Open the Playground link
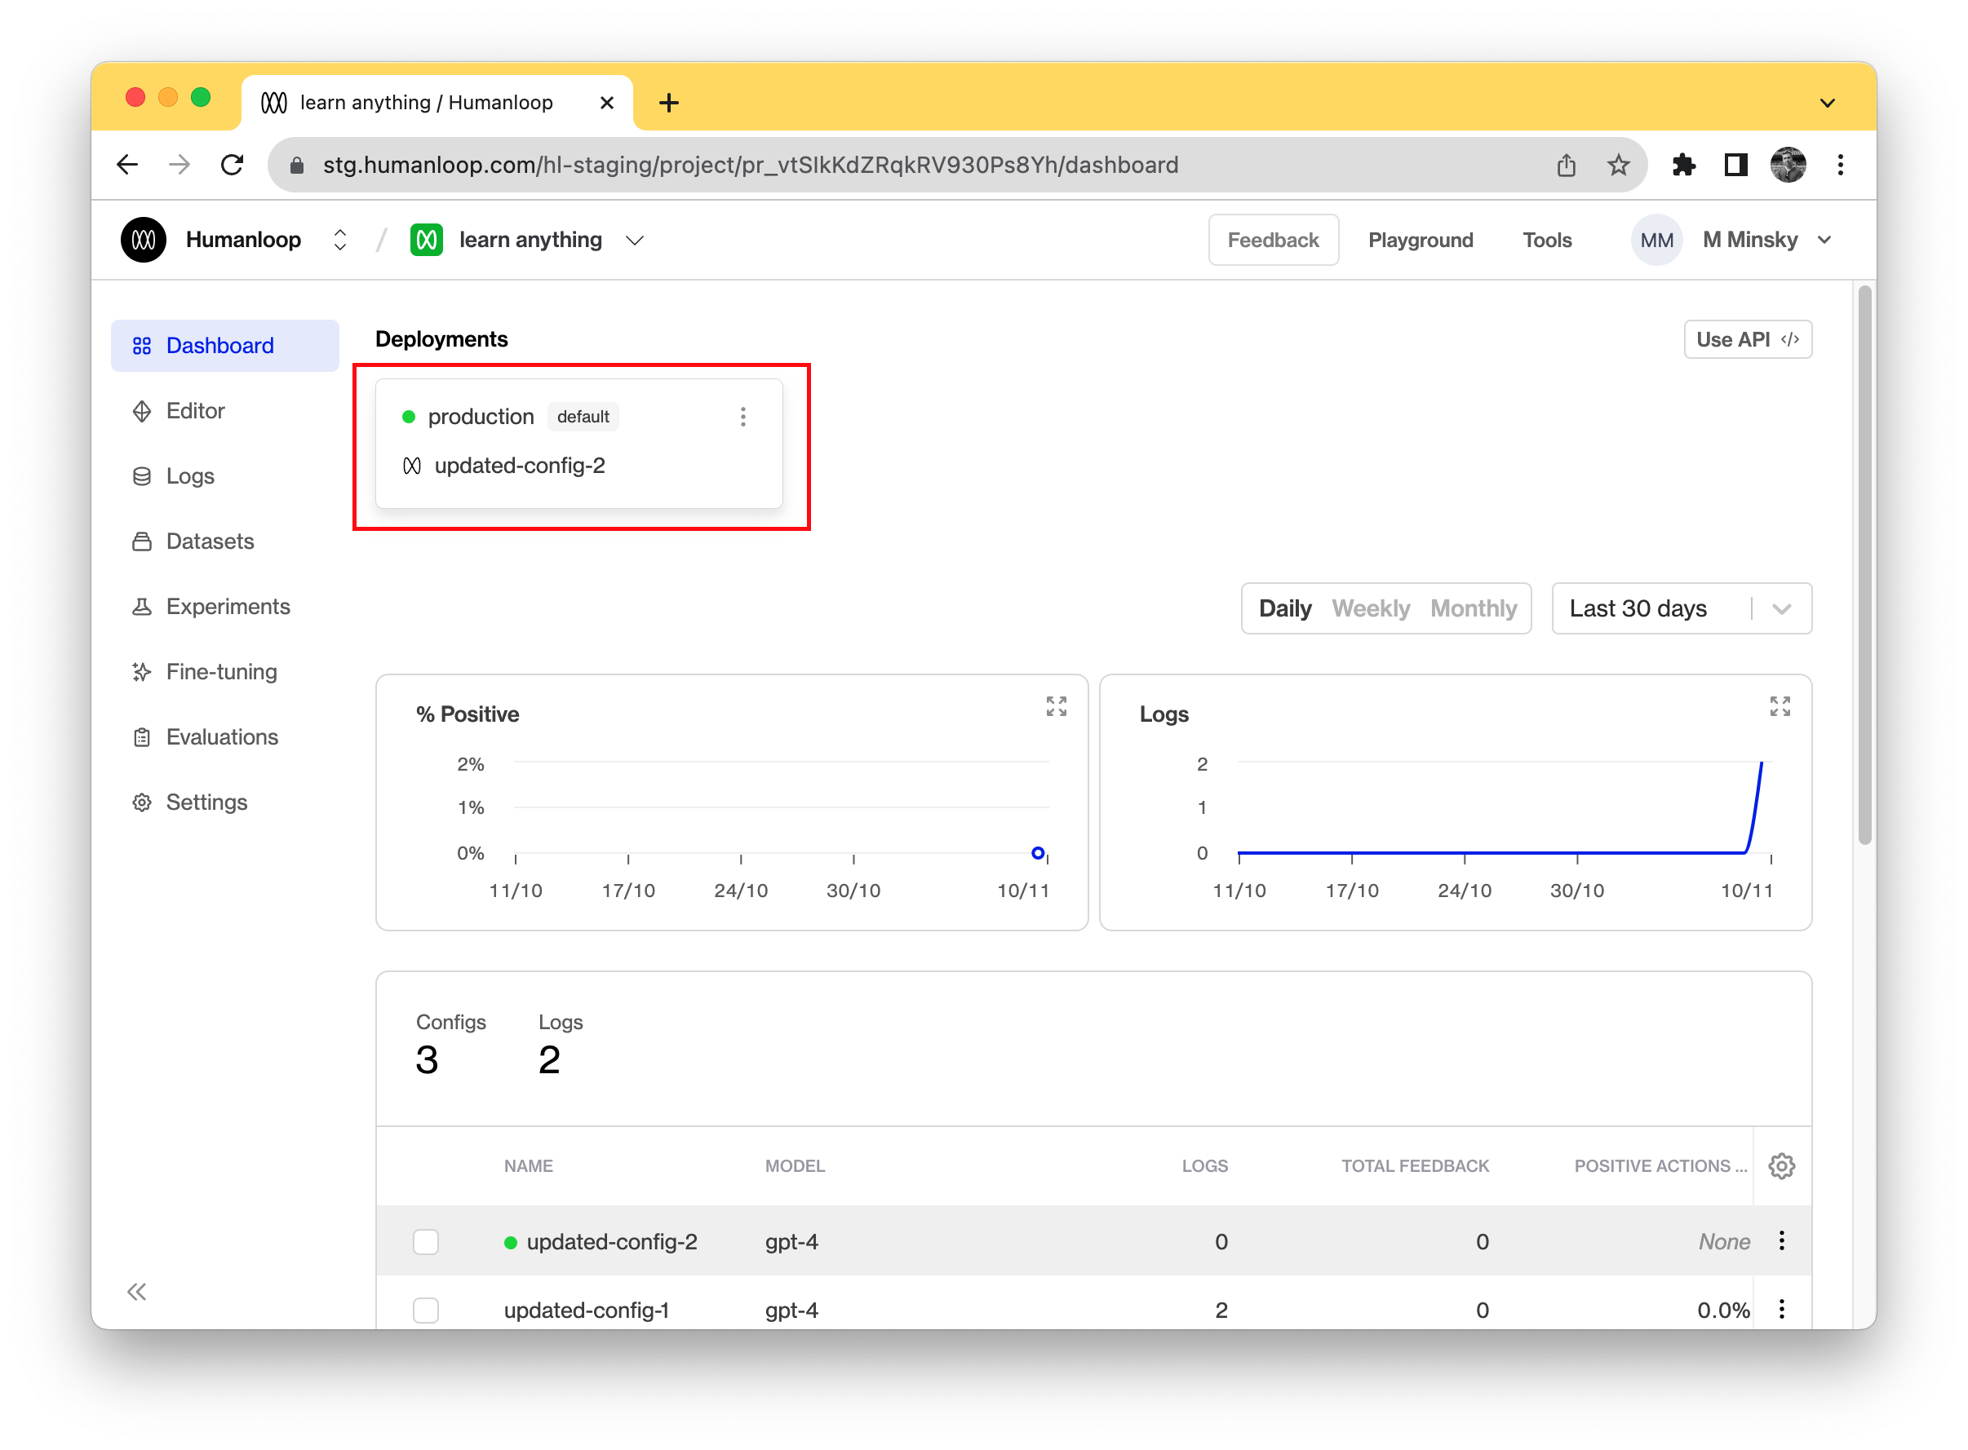Viewport: 1968px width, 1450px height. click(x=1420, y=240)
